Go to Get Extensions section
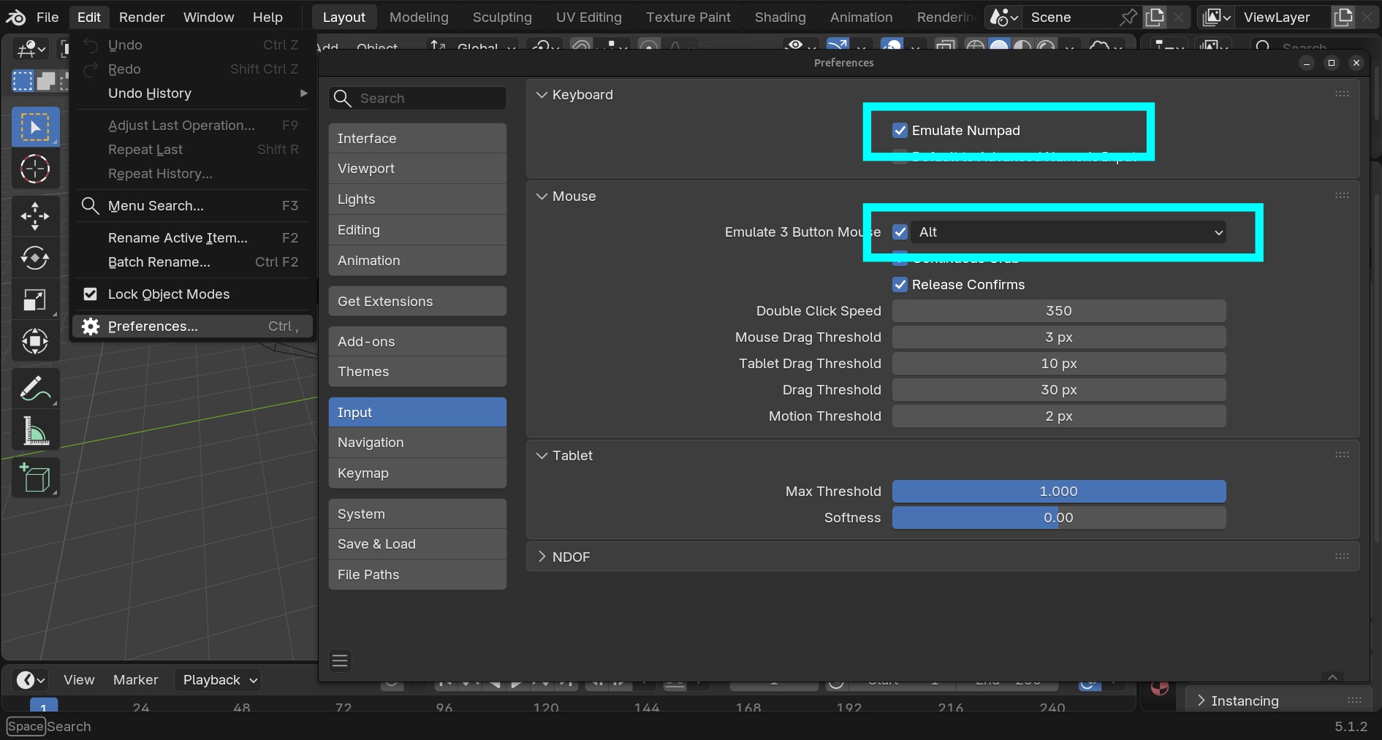This screenshot has height=740, width=1382. 417,302
